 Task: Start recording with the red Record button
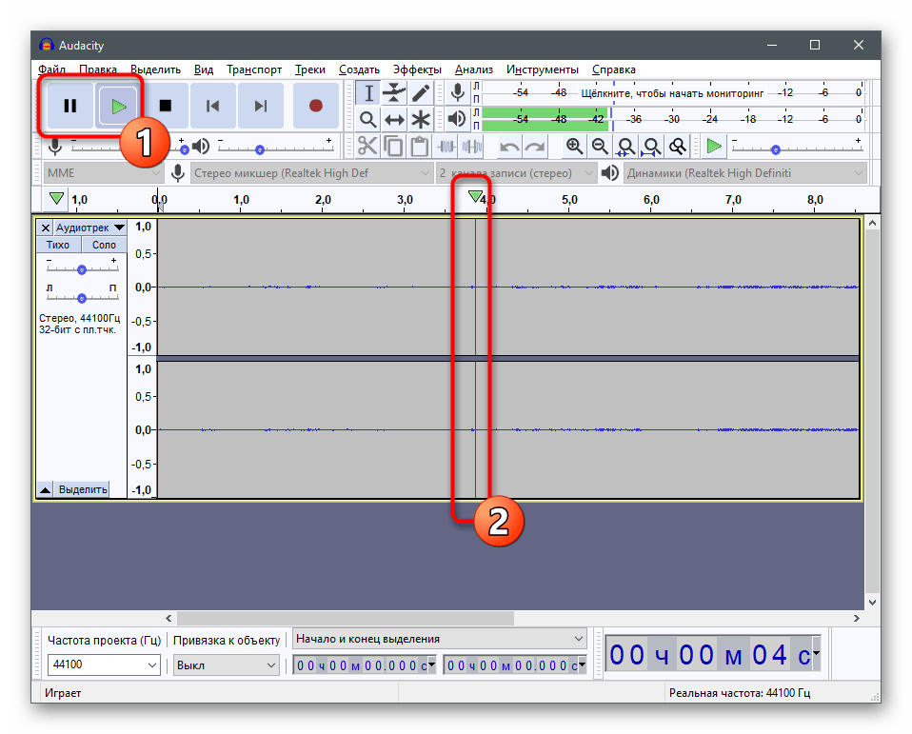(316, 106)
